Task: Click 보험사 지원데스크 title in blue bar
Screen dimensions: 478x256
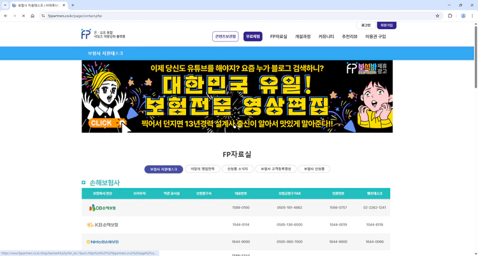Action: coord(105,53)
